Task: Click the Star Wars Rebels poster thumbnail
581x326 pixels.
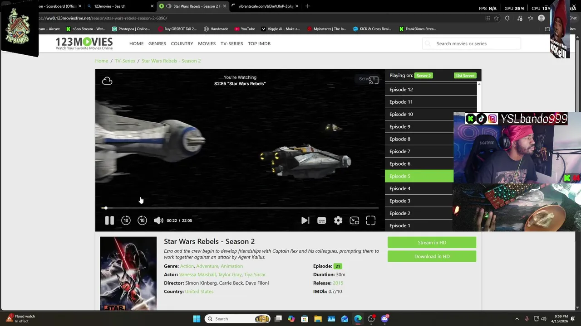Action: tap(128, 273)
